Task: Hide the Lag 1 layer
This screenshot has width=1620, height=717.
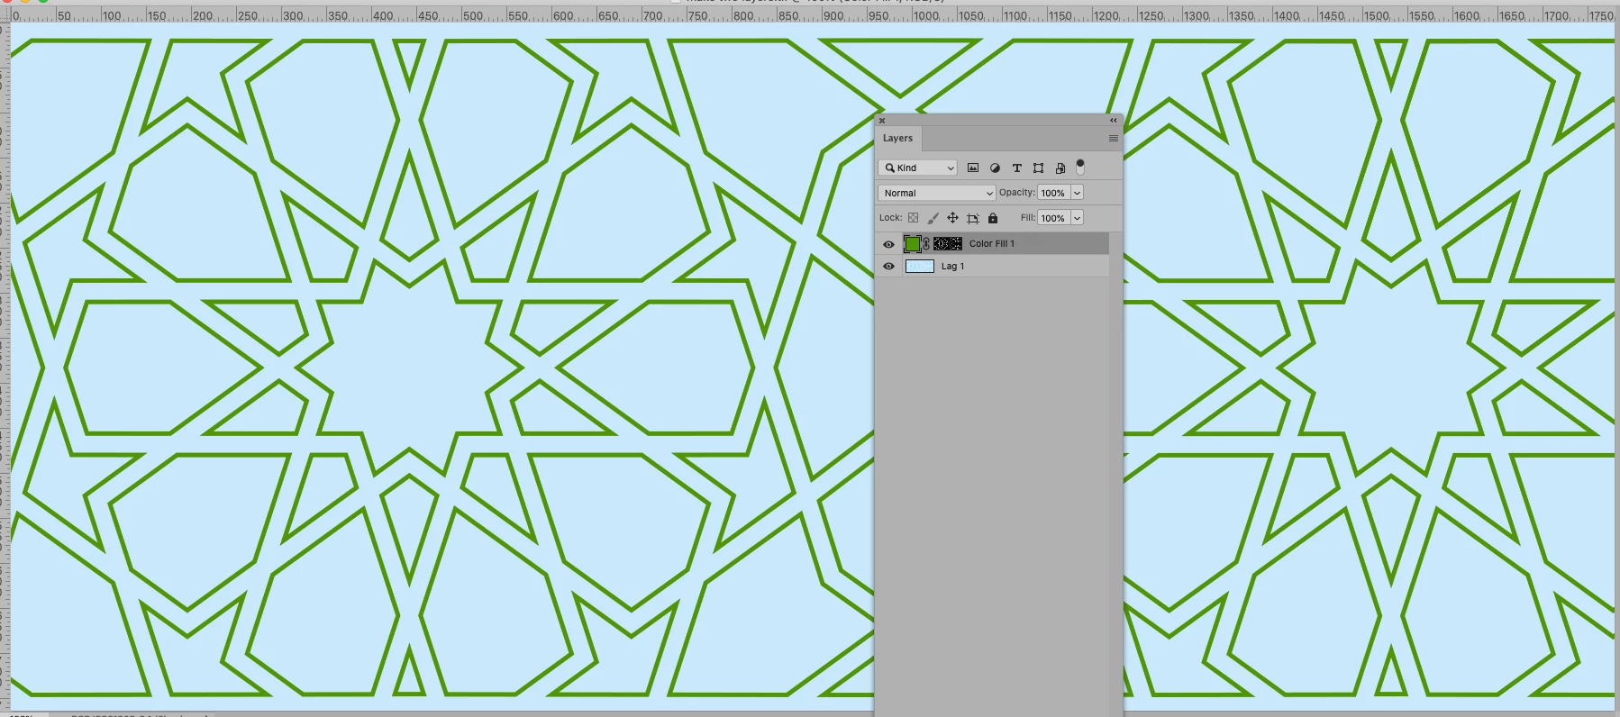Action: (x=888, y=267)
